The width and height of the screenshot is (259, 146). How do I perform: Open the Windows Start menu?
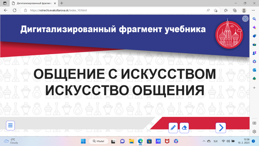83,141
